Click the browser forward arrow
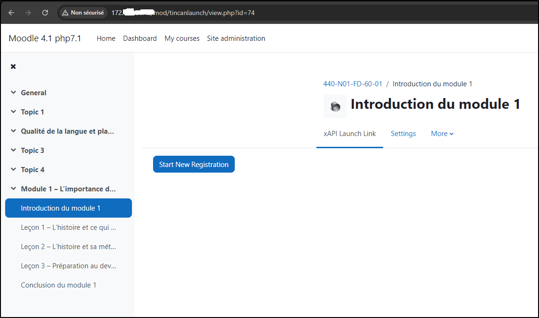Viewport: 539px width, 318px height. (x=28, y=13)
